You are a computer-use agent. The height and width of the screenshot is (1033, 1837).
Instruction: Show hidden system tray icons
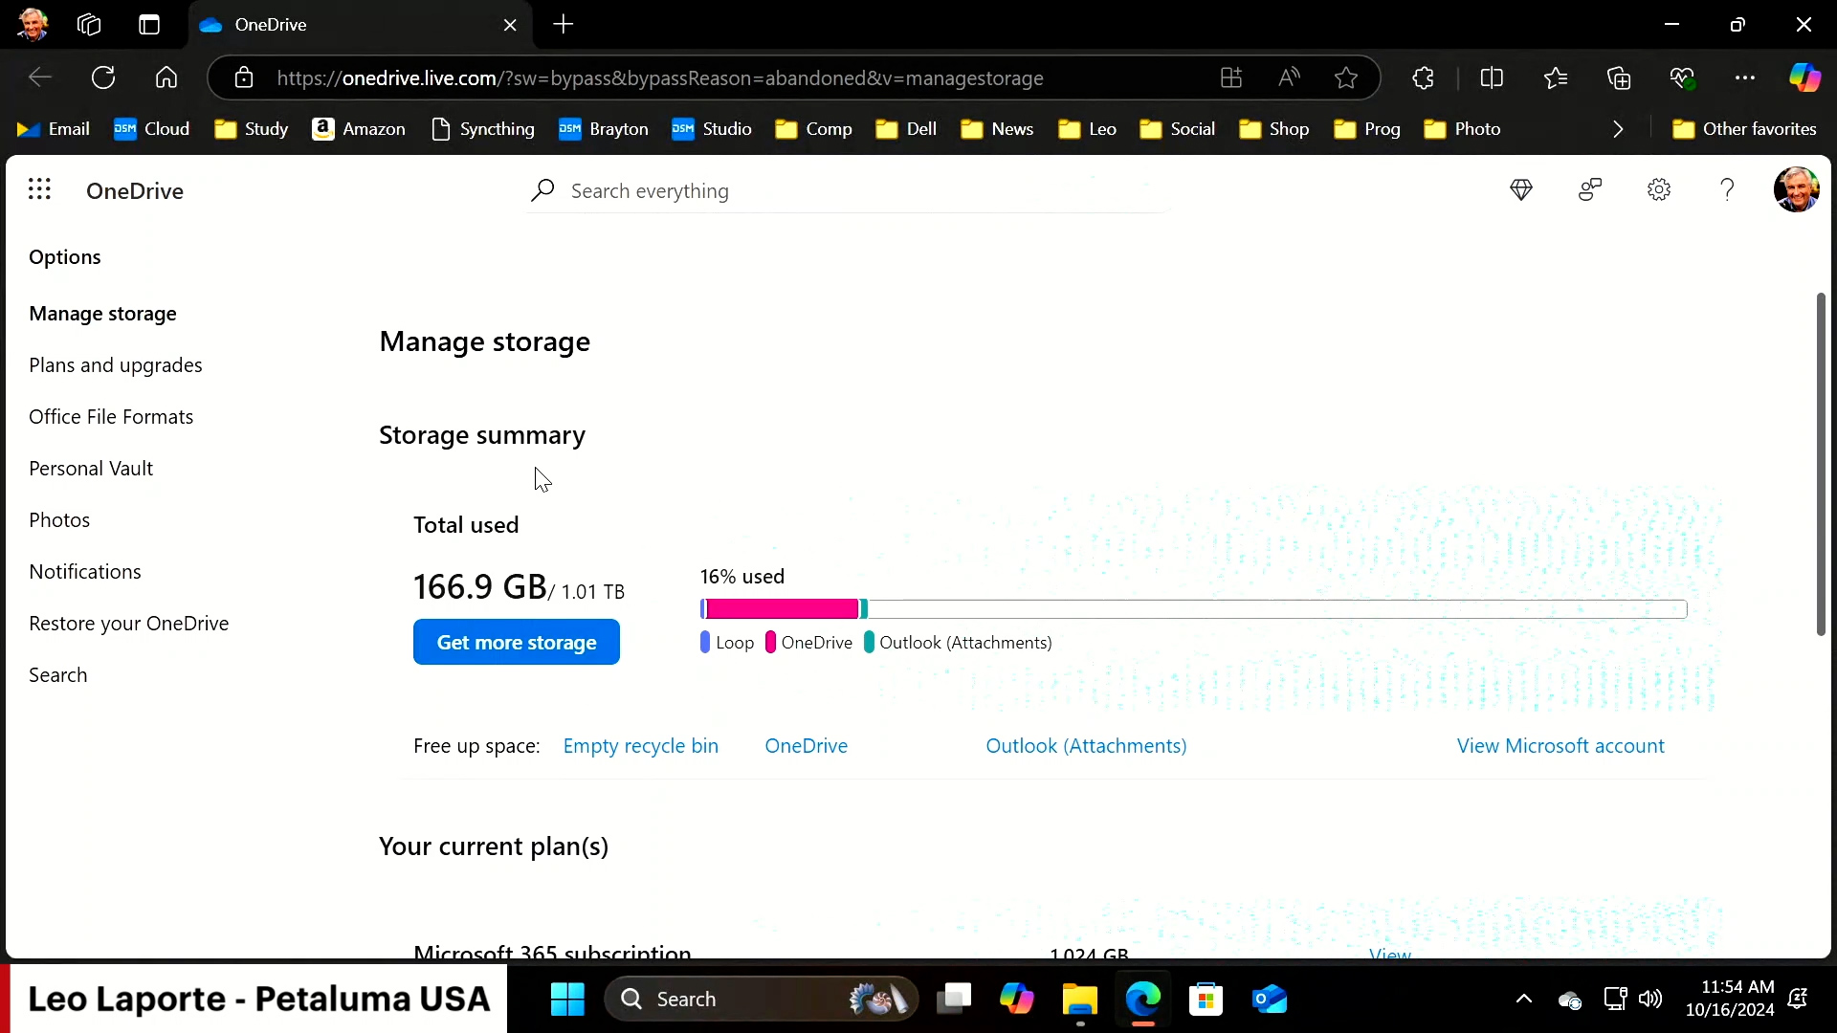click(1524, 1000)
